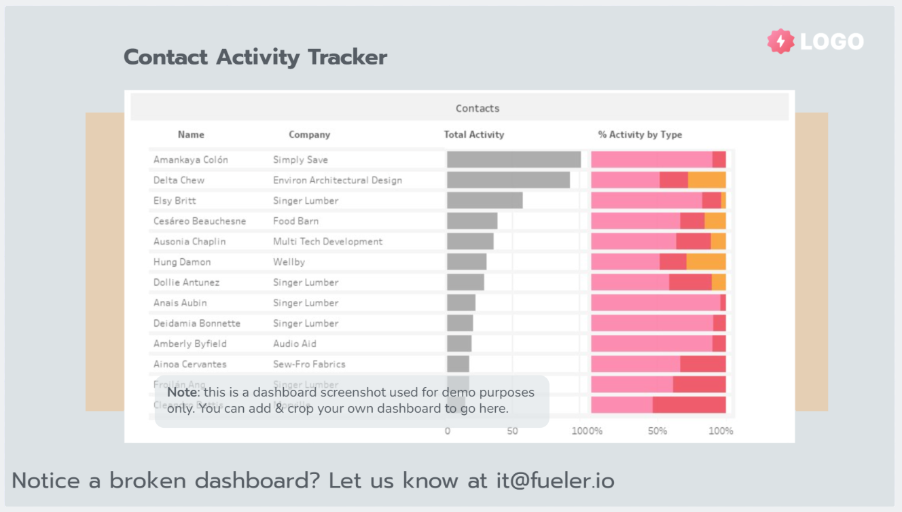Select the Amankaya Colón contact row

click(x=191, y=160)
